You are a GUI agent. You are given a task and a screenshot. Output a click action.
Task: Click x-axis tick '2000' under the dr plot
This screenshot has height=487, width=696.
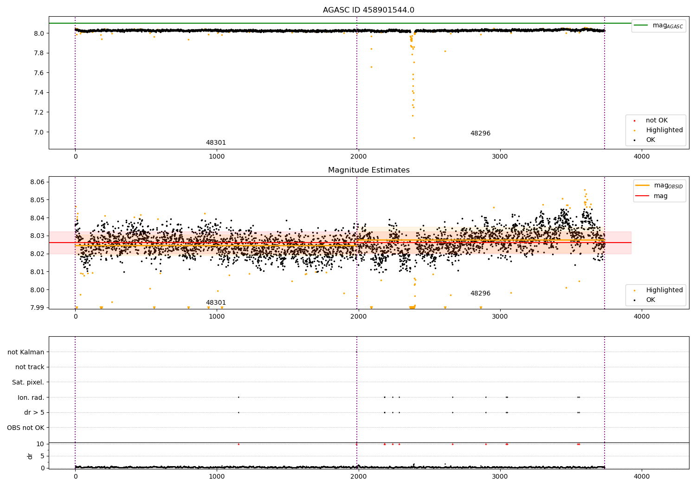[358, 477]
